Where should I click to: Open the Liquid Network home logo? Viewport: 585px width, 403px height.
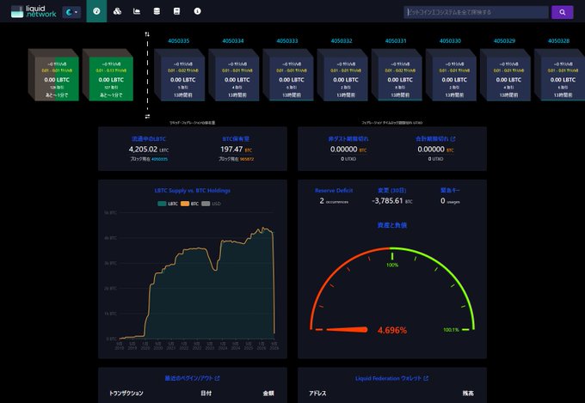click(x=34, y=11)
